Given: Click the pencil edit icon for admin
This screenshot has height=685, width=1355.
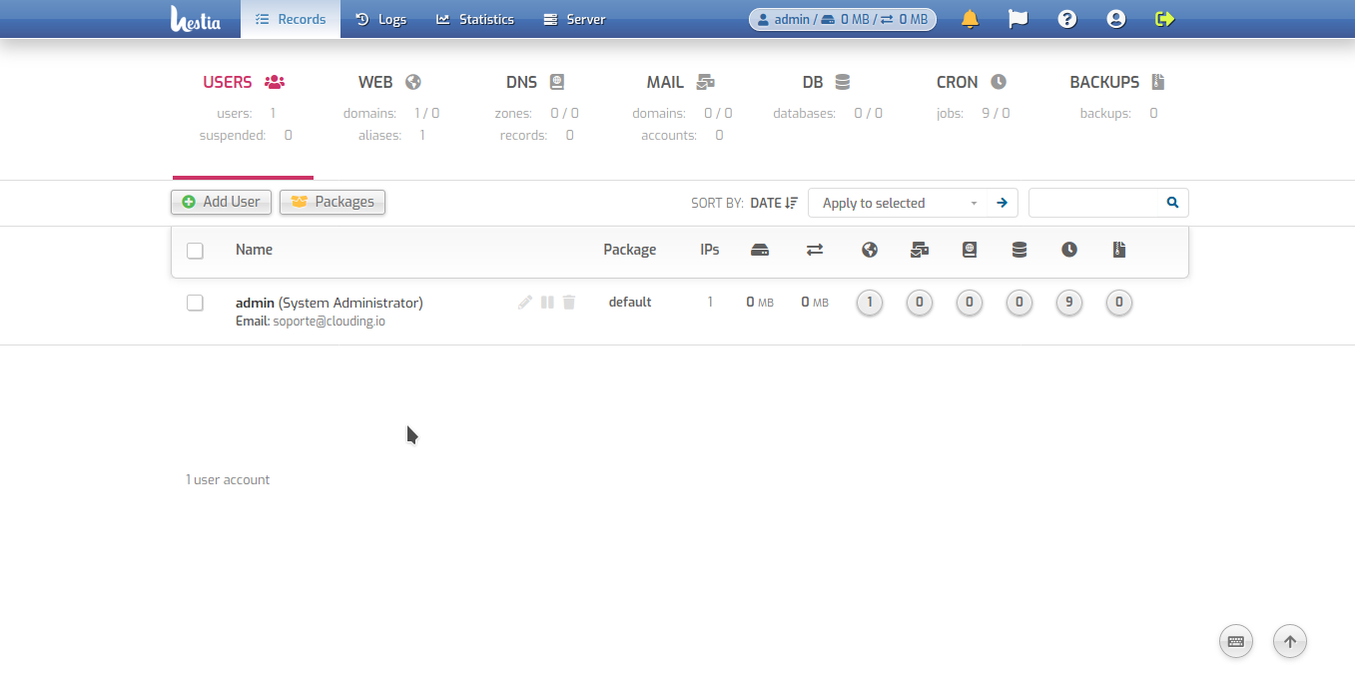Looking at the screenshot, I should point(525,303).
